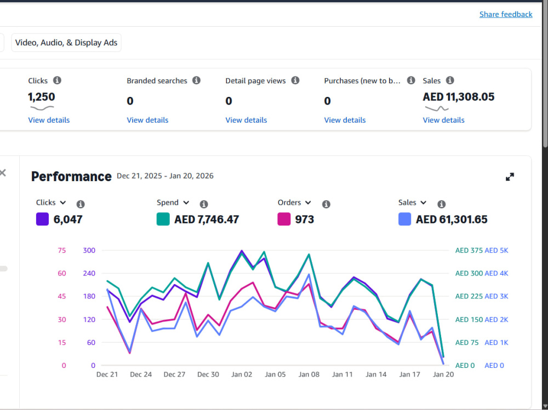Click the purple Clicks color swatch
This screenshot has width=548, height=410.
pos(42,220)
